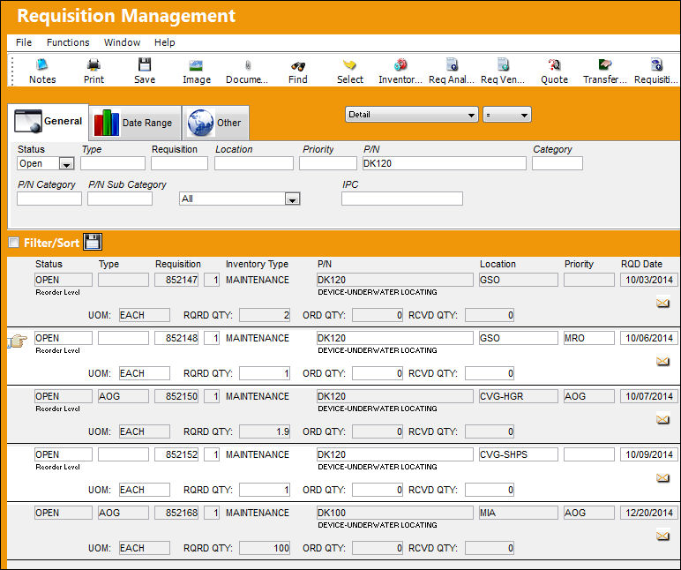Click the P/N Category input field
The width and height of the screenshot is (681, 570).
click(x=49, y=199)
